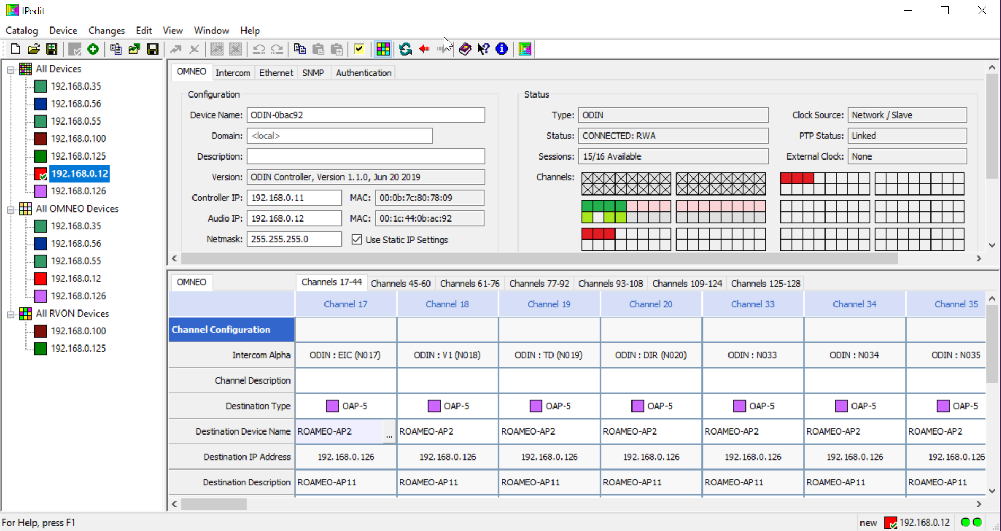
Task: Click the Undo arrow icon
Action: tap(259, 49)
